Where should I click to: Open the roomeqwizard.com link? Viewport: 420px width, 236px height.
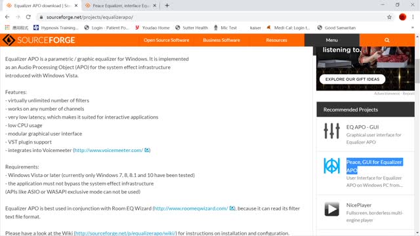point(191,208)
